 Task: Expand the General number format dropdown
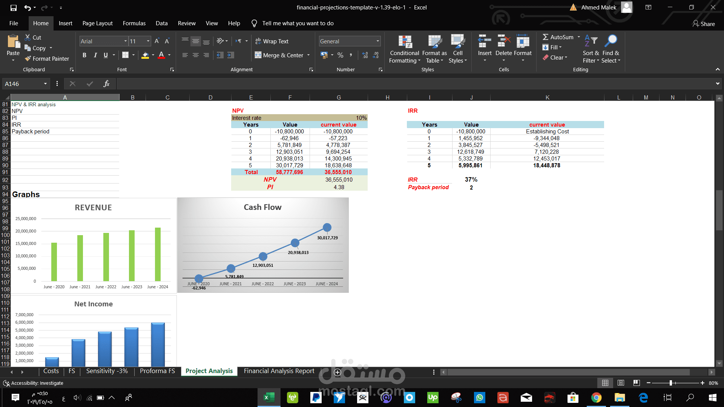coord(377,41)
